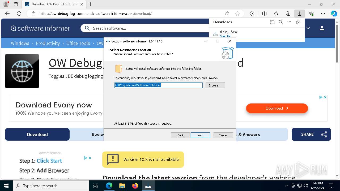340x191 pixels.
Task: Click the browser address bar URL
Action: click(x=96, y=14)
